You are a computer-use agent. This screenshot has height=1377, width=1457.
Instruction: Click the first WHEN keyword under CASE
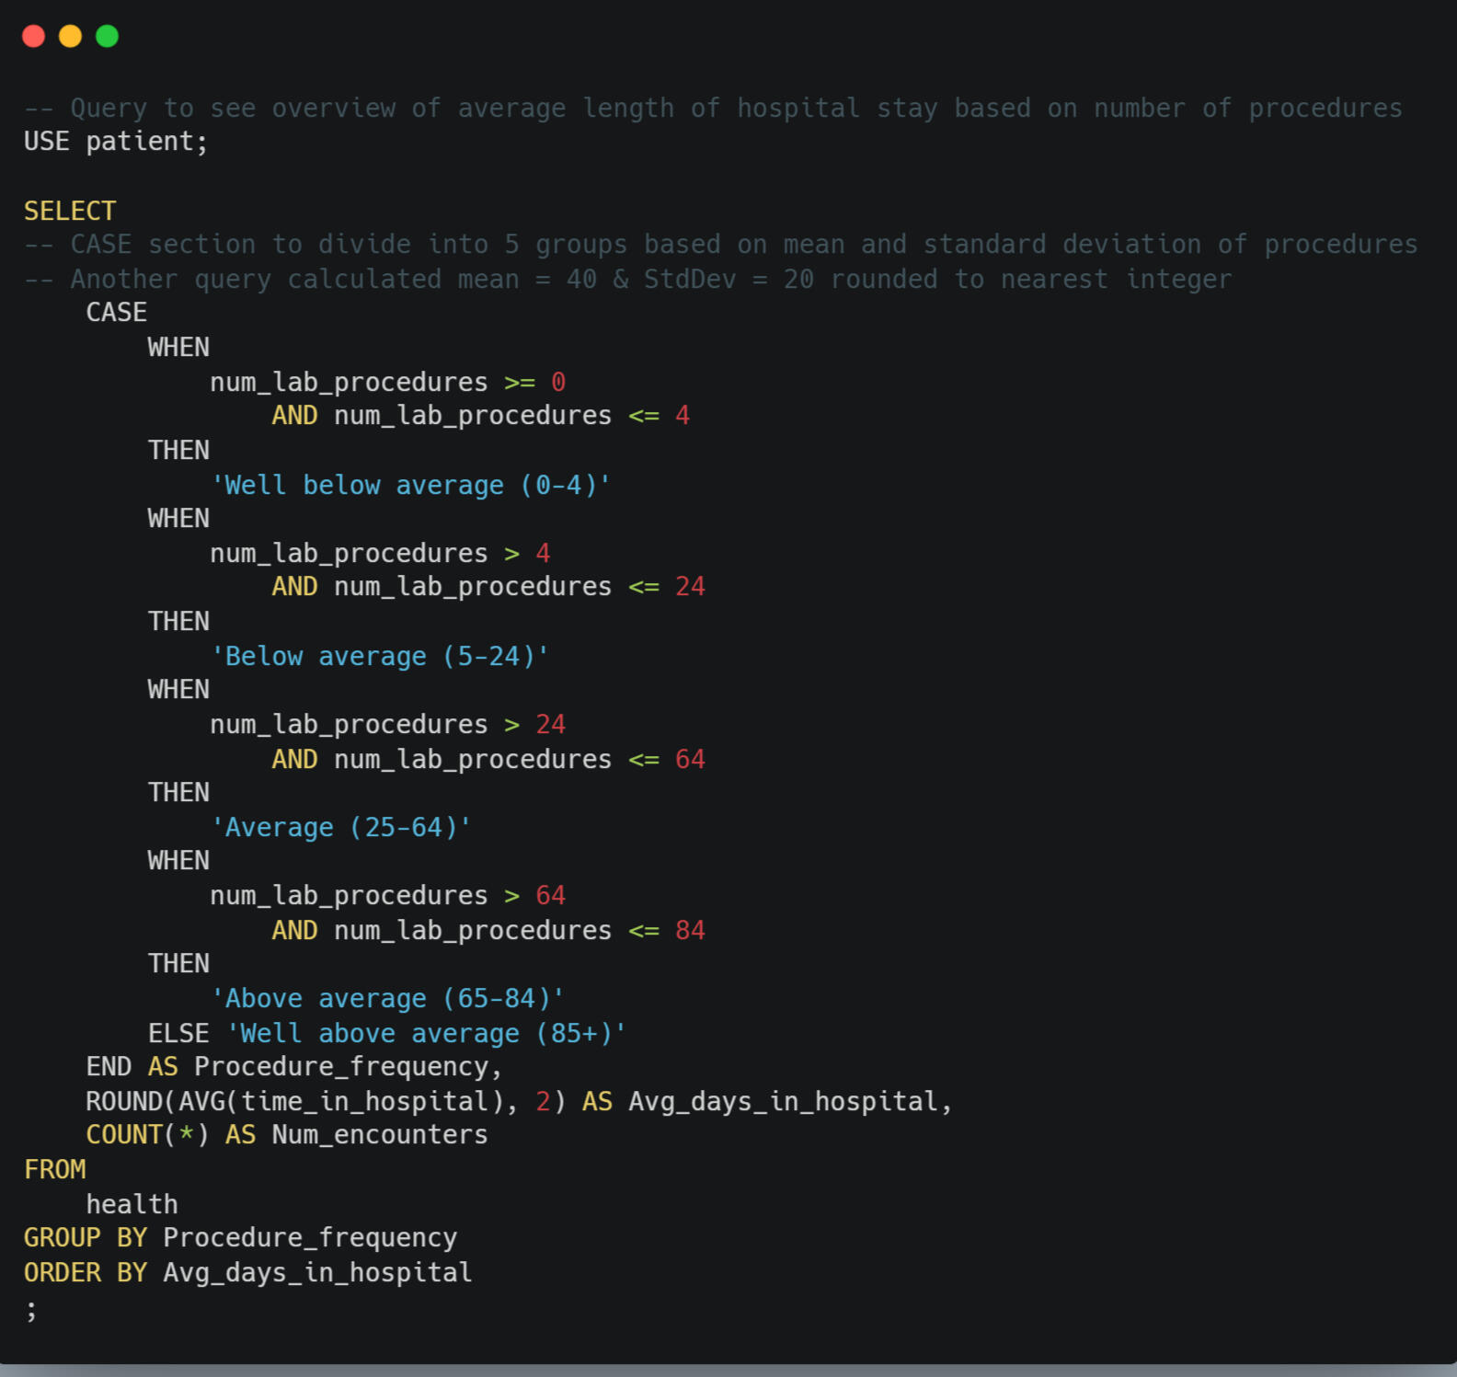pyautogui.click(x=178, y=348)
